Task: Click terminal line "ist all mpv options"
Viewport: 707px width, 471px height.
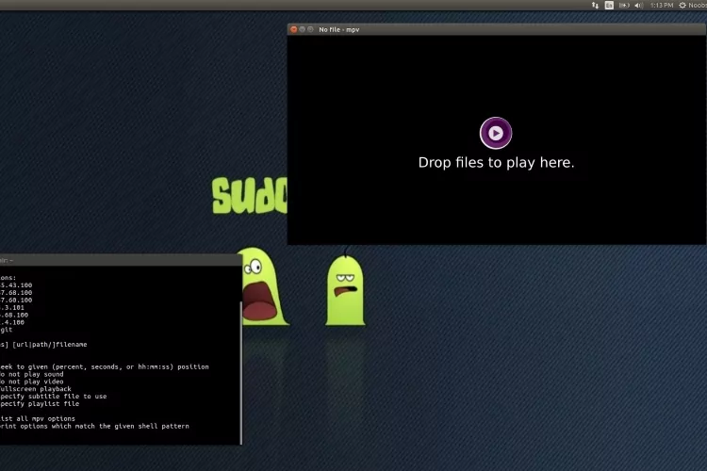Action: click(x=38, y=418)
